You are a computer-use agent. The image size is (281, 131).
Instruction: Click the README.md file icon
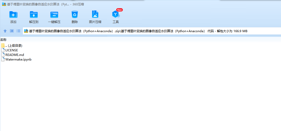(3, 55)
